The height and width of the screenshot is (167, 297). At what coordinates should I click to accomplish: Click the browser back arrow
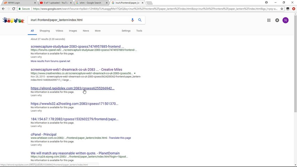click(x=3, y=9)
